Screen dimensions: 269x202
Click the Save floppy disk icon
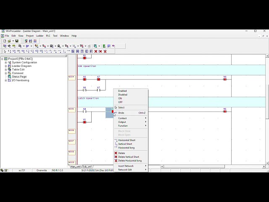point(17,41)
